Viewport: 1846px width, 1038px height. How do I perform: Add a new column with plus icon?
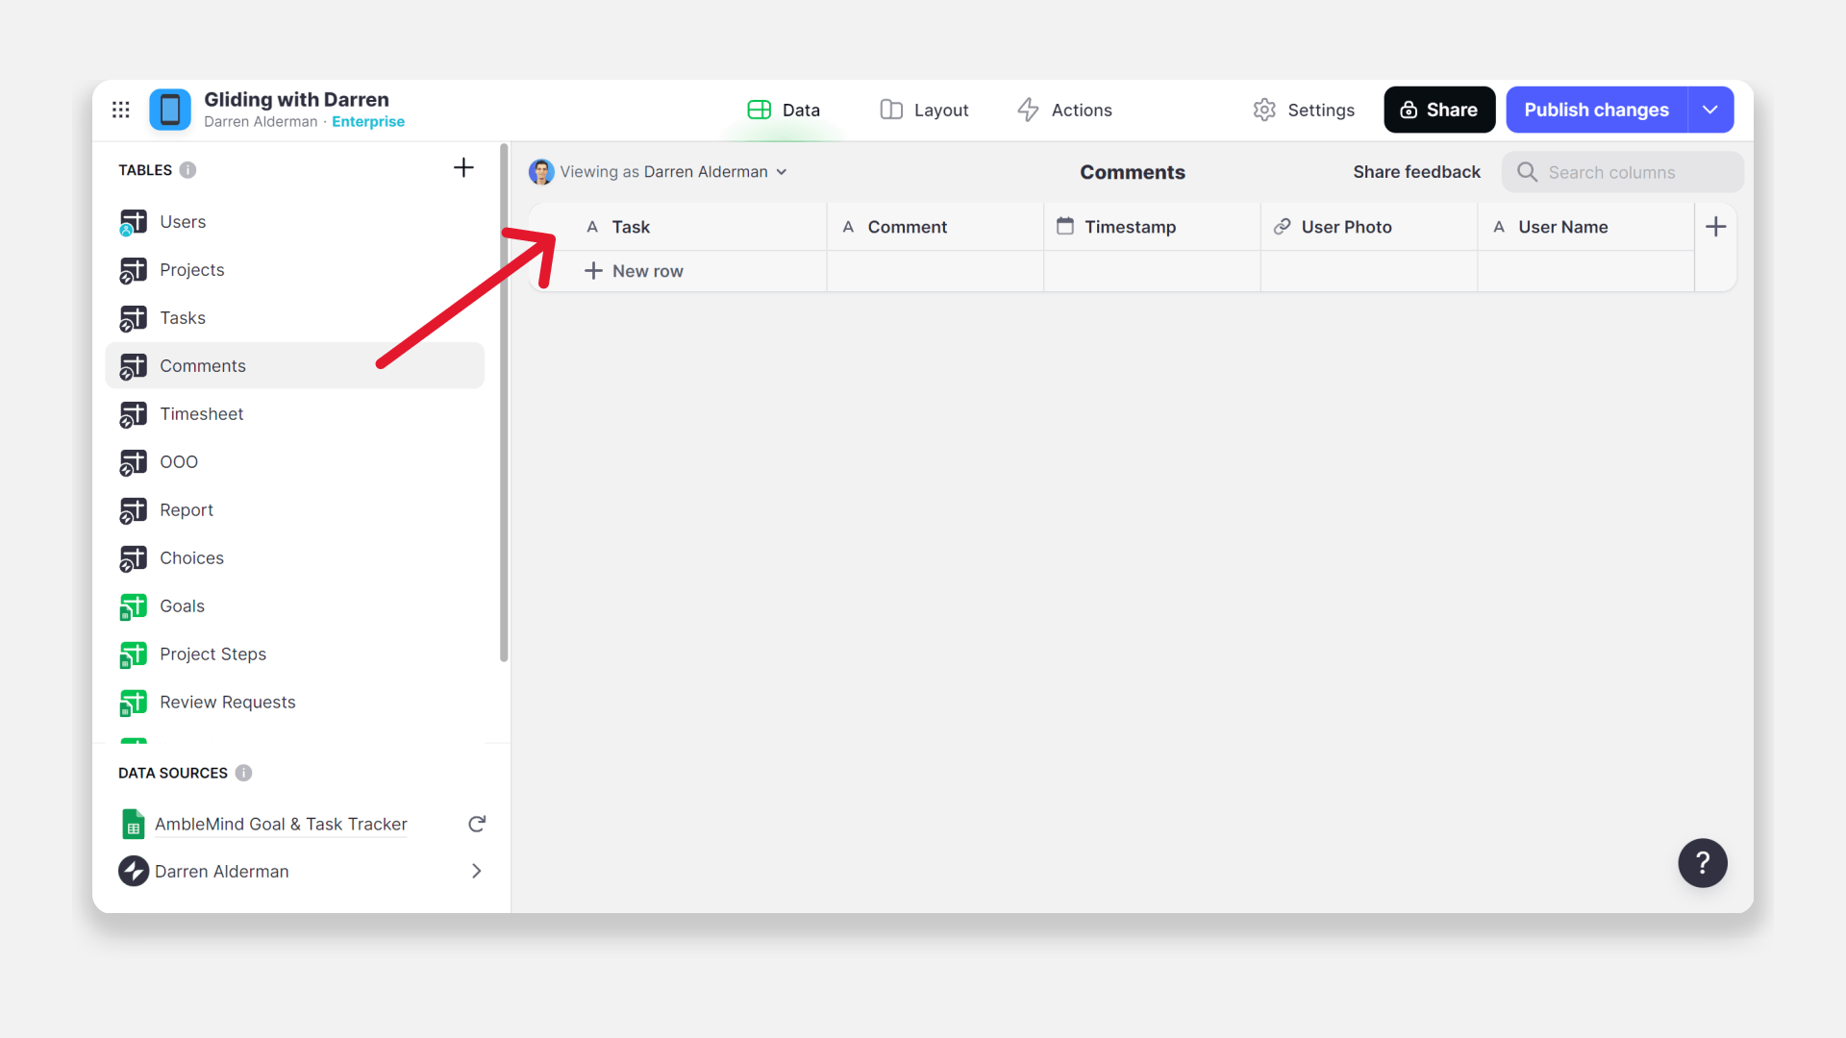pyautogui.click(x=1715, y=227)
